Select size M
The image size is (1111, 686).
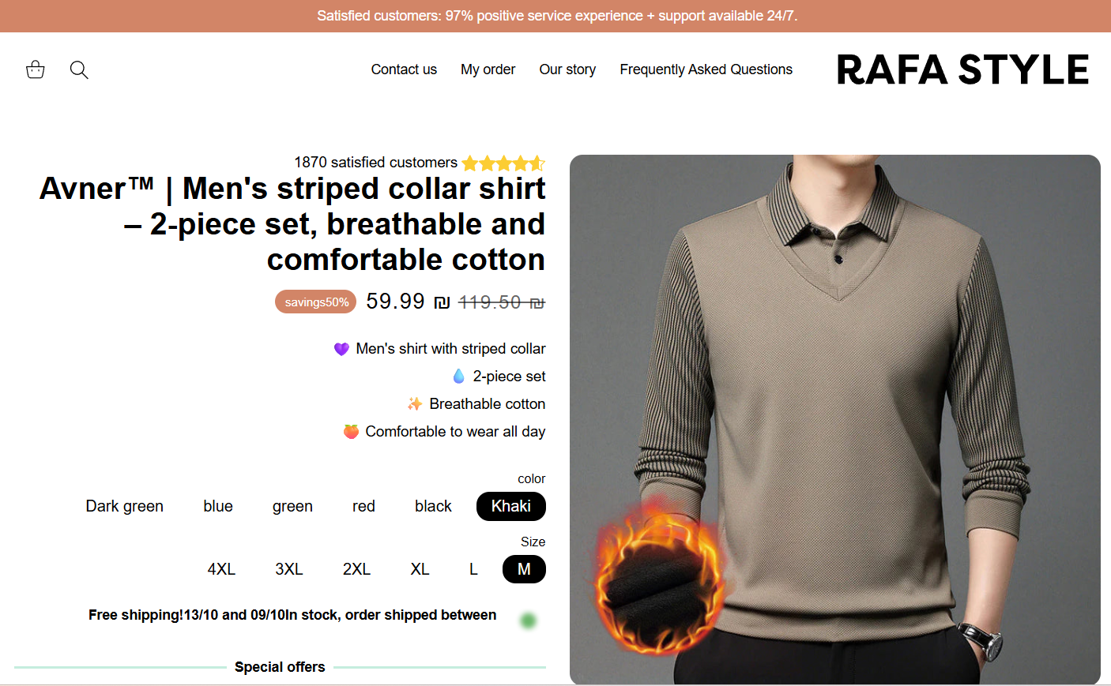coord(524,569)
